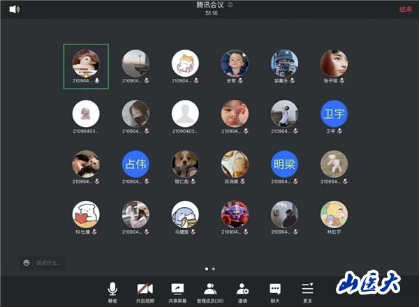Click the 马健现 participant avatar

click(x=185, y=214)
